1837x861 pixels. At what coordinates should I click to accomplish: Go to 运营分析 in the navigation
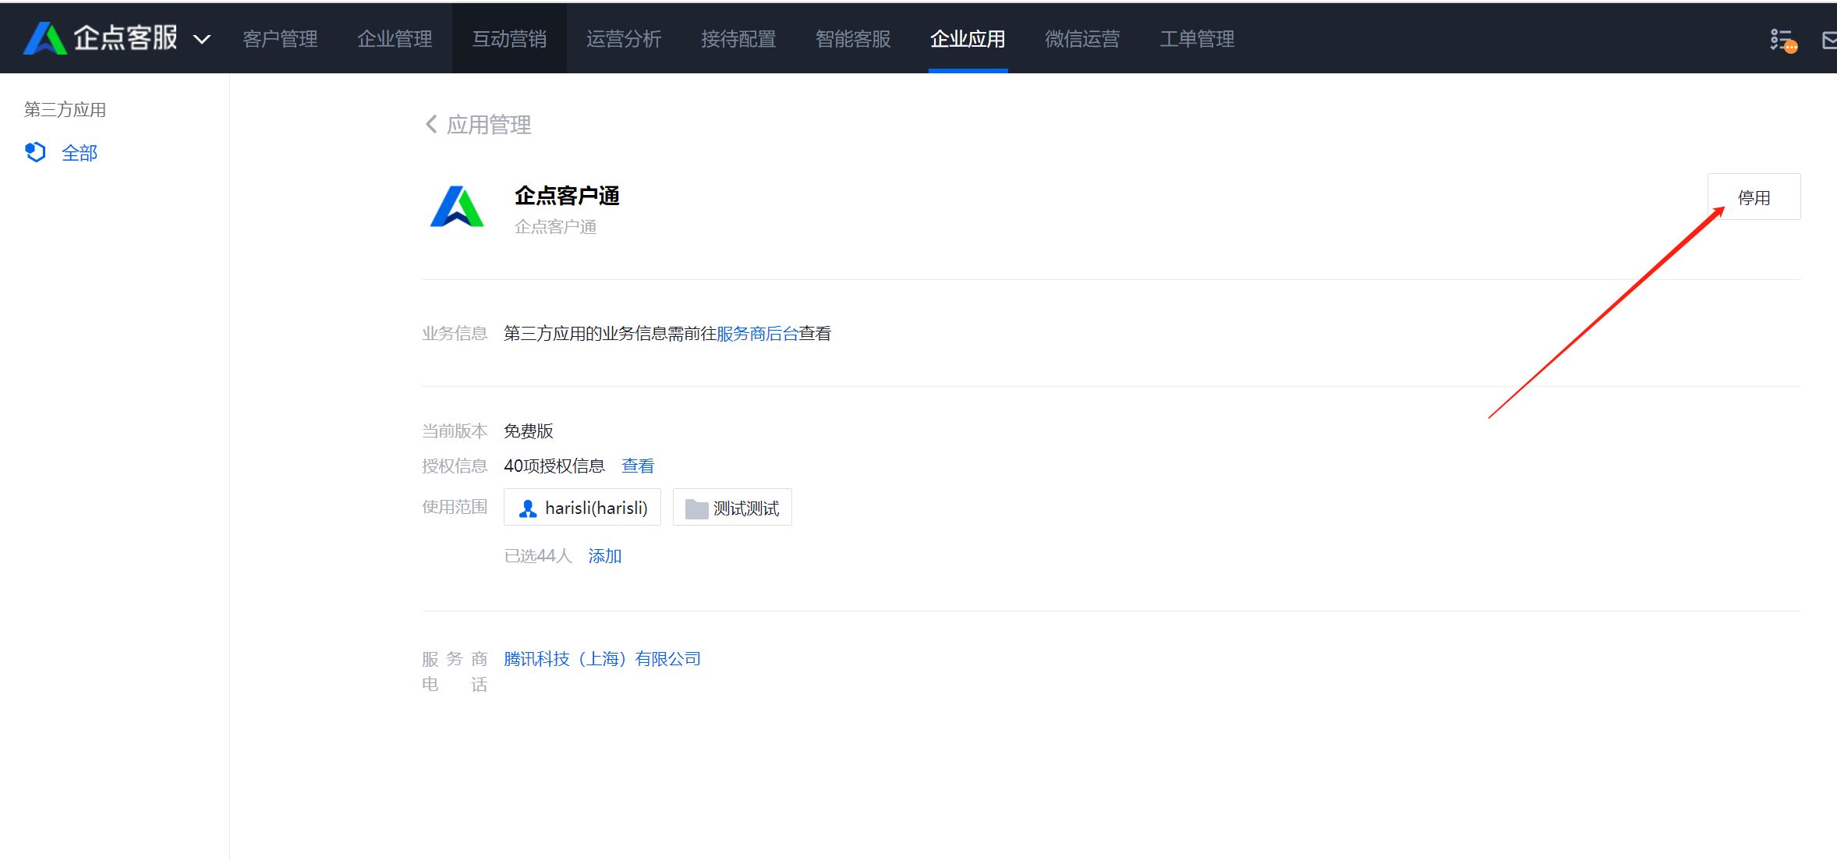[624, 39]
